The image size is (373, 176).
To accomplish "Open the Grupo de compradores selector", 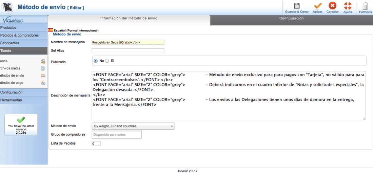I will [117, 135].
